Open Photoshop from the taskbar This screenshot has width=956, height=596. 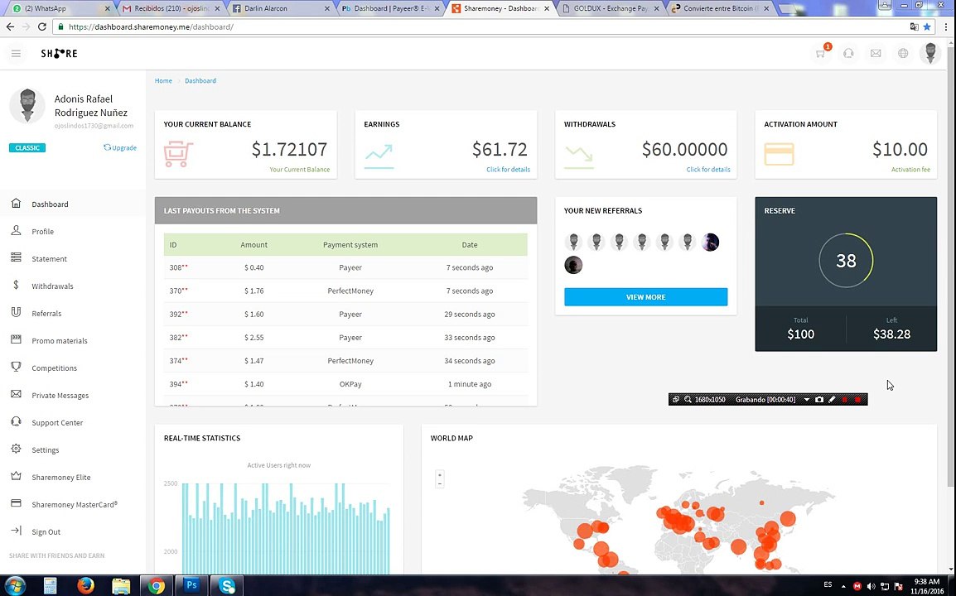pos(192,585)
